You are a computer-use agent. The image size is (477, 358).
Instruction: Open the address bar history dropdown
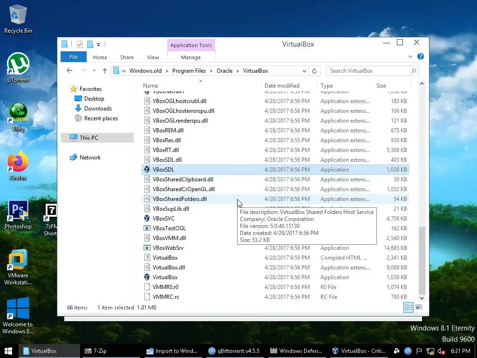304,71
